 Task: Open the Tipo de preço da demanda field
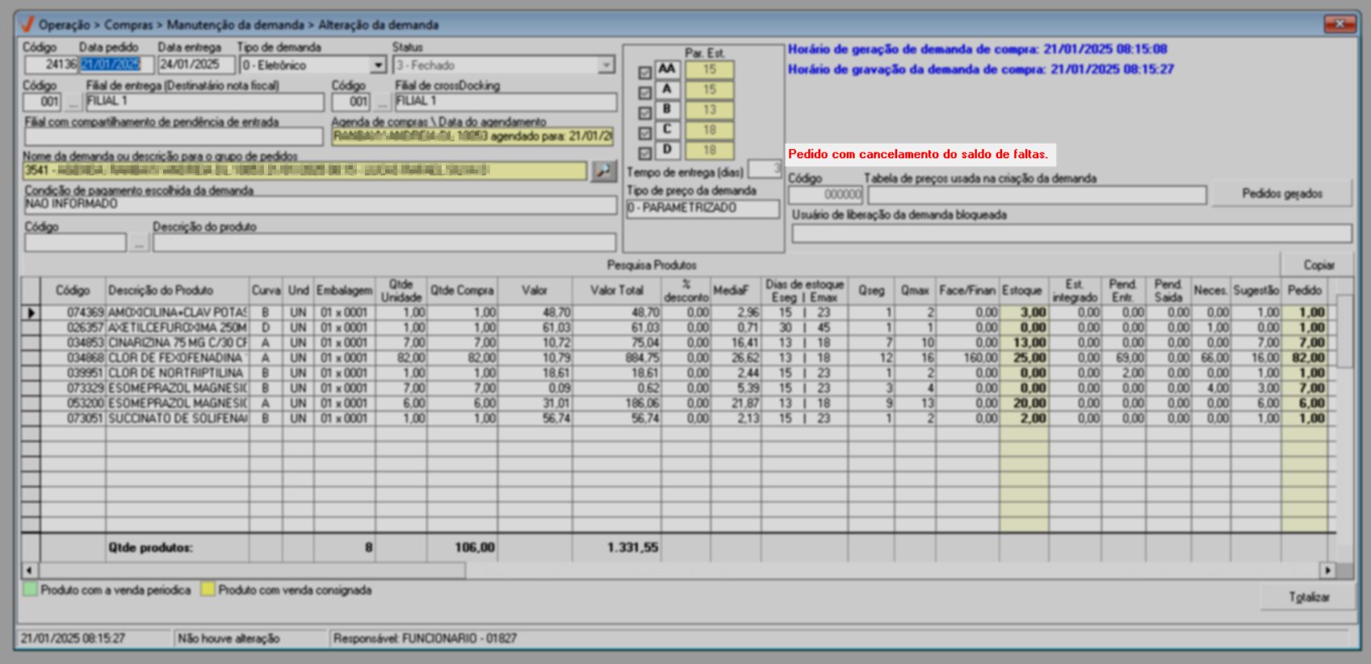702,208
